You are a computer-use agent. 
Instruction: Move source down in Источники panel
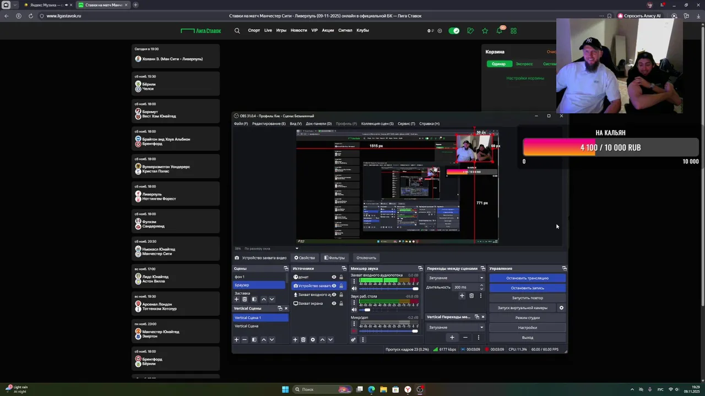click(330, 339)
